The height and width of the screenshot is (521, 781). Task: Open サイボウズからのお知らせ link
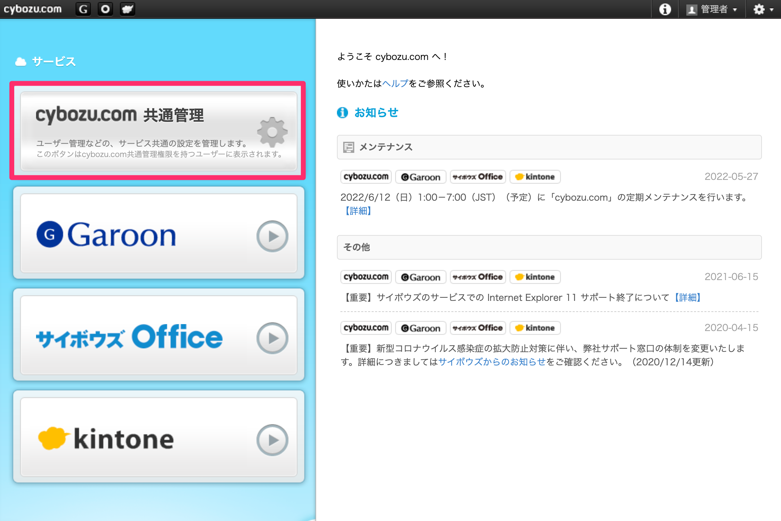[x=492, y=362]
